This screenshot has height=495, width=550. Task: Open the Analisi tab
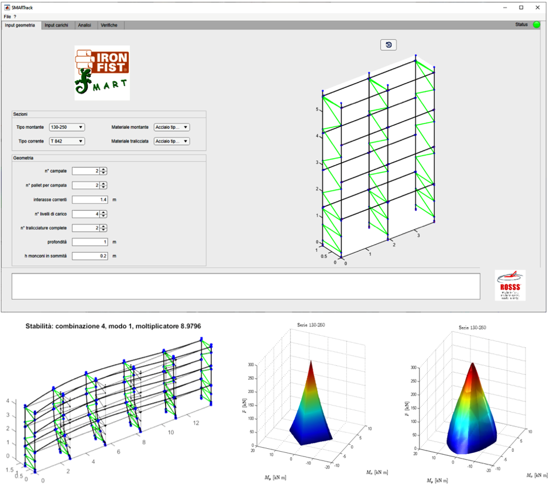(84, 25)
